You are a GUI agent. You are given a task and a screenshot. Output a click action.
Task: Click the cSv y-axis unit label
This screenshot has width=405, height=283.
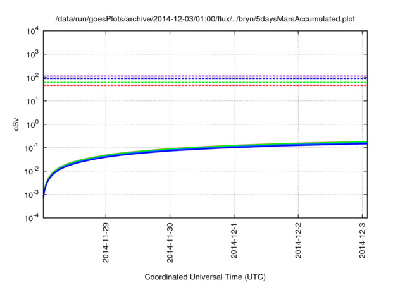16,124
